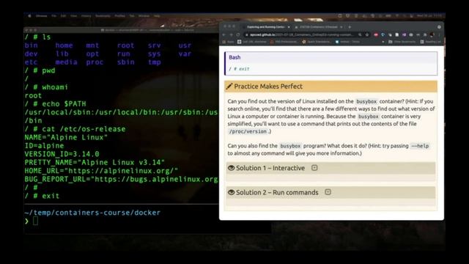Open the Apps bookmarks shortcut
The height and width of the screenshot is (264, 469).
coord(228,42)
